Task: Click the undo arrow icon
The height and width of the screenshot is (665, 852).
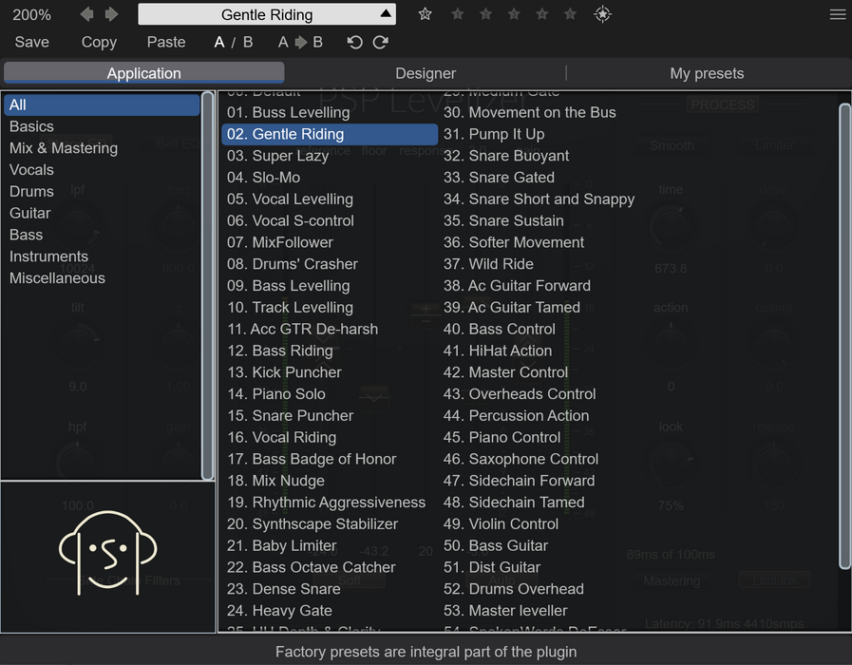Action: tap(355, 43)
